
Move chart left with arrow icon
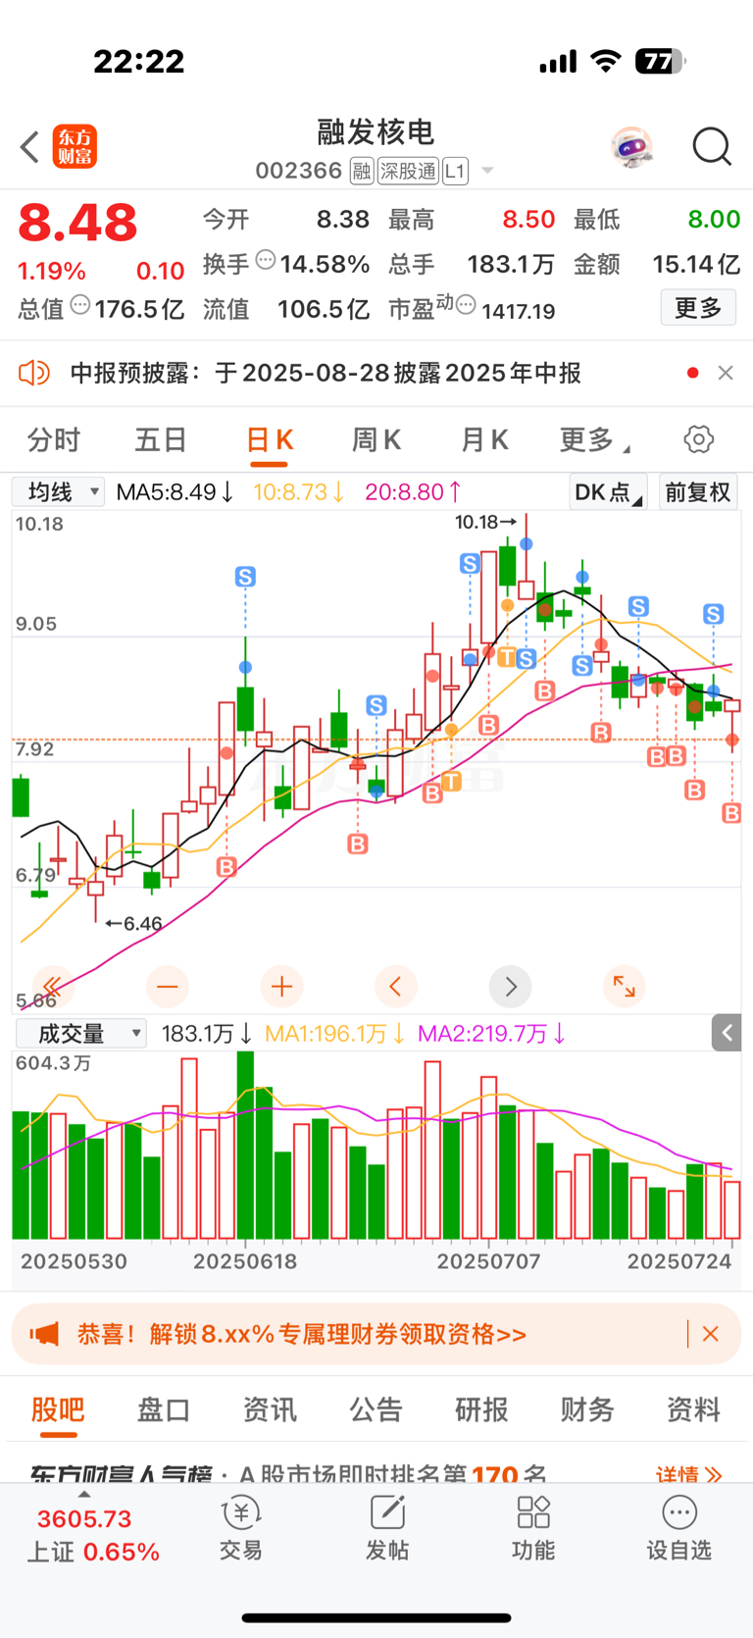coord(396,986)
